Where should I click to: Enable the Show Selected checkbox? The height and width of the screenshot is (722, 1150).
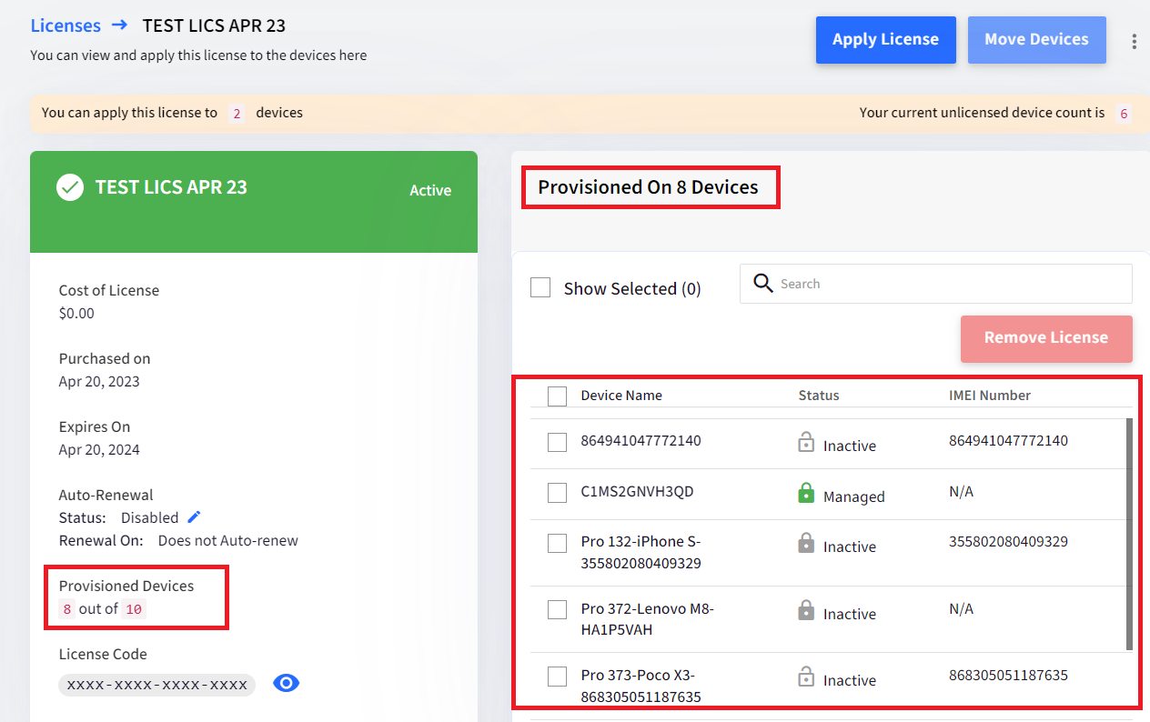tap(540, 288)
